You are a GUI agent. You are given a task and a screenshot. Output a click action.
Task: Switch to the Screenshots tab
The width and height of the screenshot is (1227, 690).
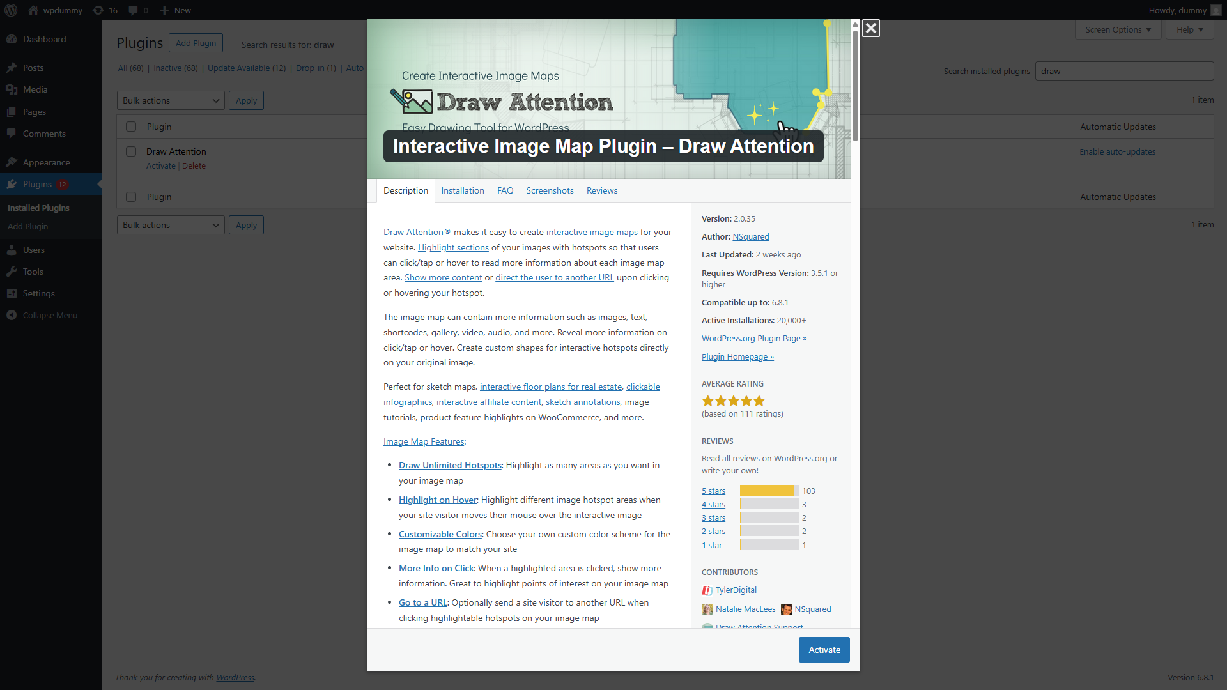(x=550, y=190)
